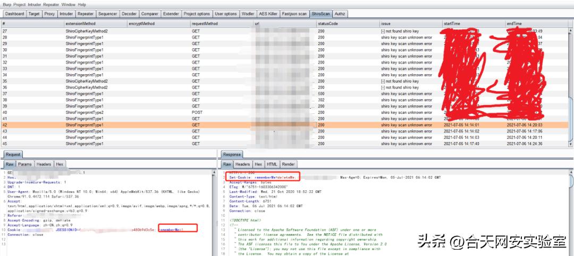
Task: Open the Help menu
Action: point(82,4)
